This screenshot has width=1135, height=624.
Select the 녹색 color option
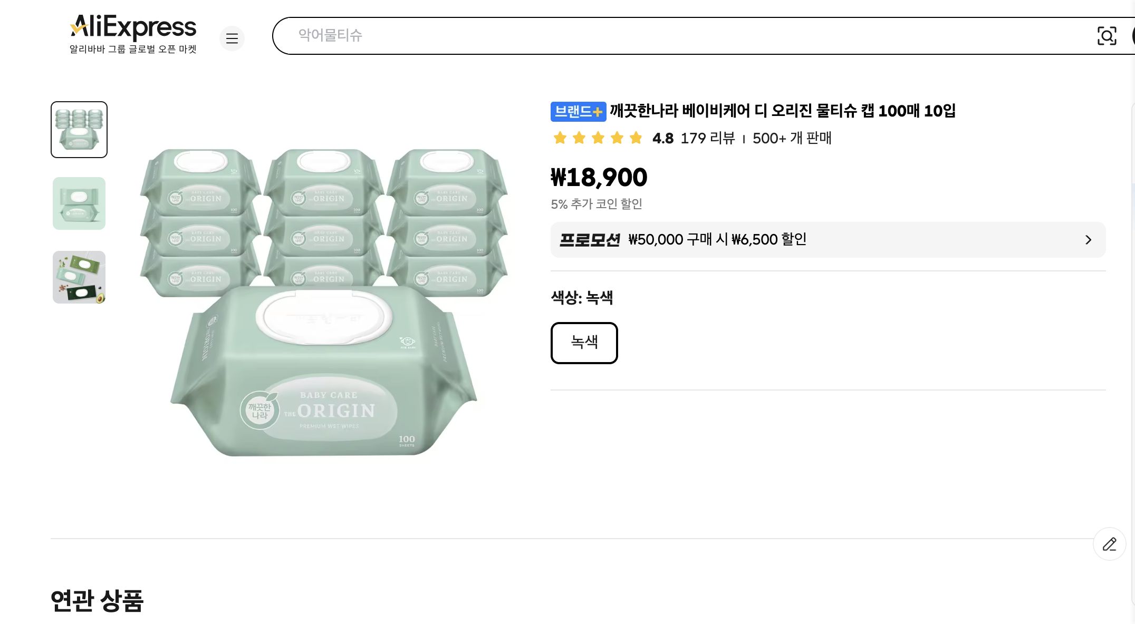coord(584,343)
